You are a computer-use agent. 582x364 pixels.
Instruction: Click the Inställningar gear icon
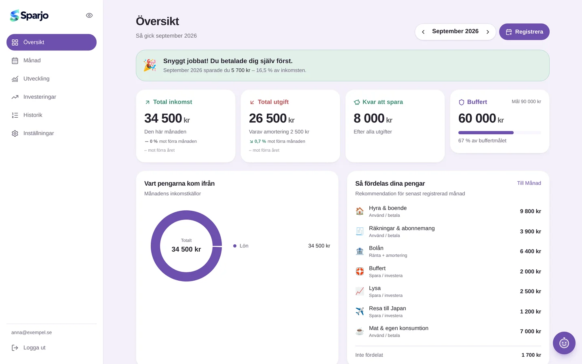coord(15,133)
